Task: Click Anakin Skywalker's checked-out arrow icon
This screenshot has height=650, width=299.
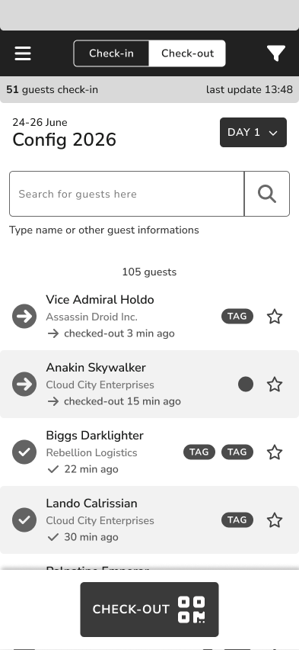Action: pos(24,385)
